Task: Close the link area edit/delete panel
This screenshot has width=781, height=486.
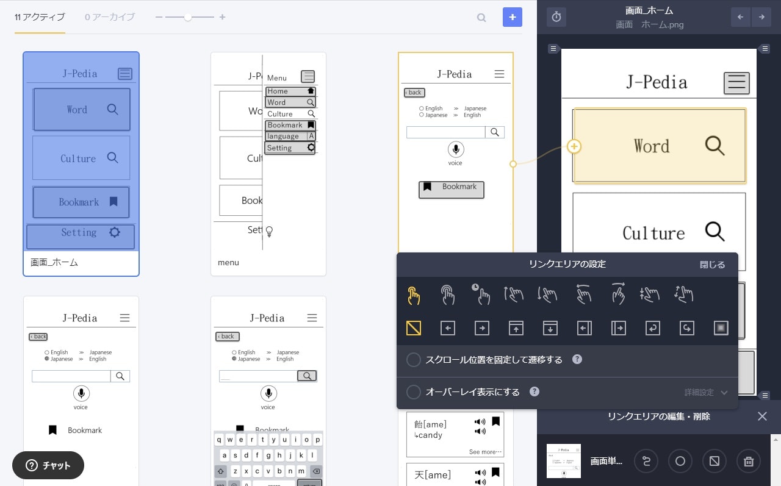Action: point(762,416)
